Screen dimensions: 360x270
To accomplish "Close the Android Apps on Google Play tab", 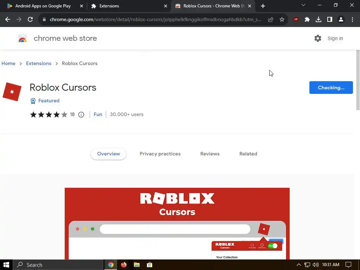I will click(81, 6).
